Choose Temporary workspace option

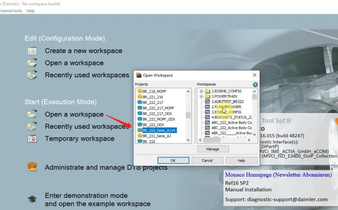tap(80, 139)
